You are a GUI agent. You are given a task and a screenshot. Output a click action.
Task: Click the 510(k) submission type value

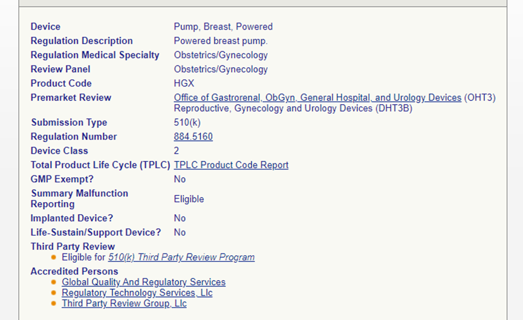click(187, 123)
